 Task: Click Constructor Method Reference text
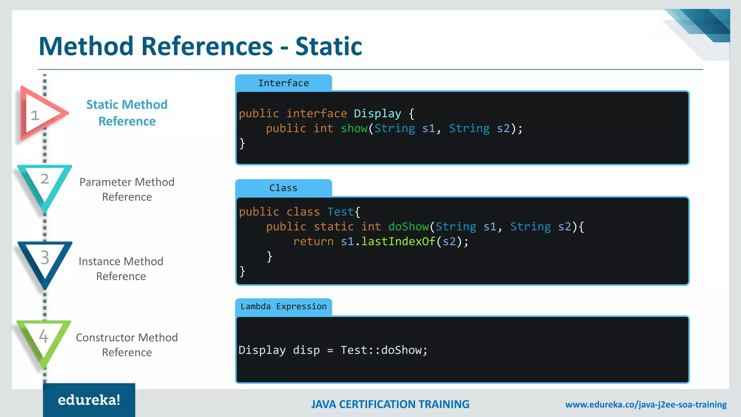click(x=127, y=345)
